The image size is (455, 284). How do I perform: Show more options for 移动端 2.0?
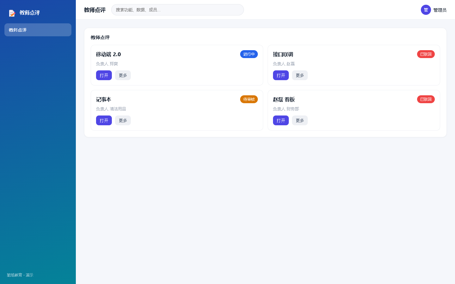123,75
